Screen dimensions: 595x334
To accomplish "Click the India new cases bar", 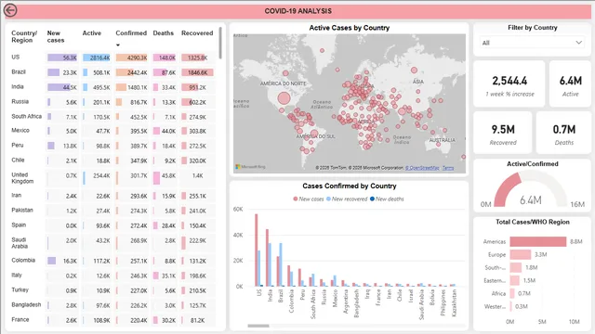I will pos(267,258).
